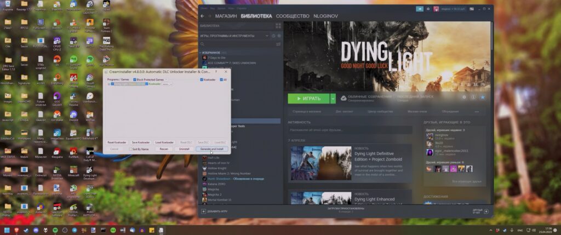Open the Steam icon in taskbar
561x235 pixels.
click(26, 230)
